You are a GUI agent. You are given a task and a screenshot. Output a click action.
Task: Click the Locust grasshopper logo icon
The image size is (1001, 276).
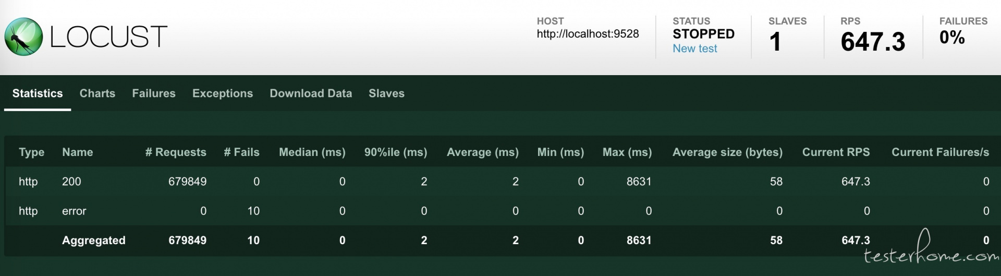pos(23,37)
